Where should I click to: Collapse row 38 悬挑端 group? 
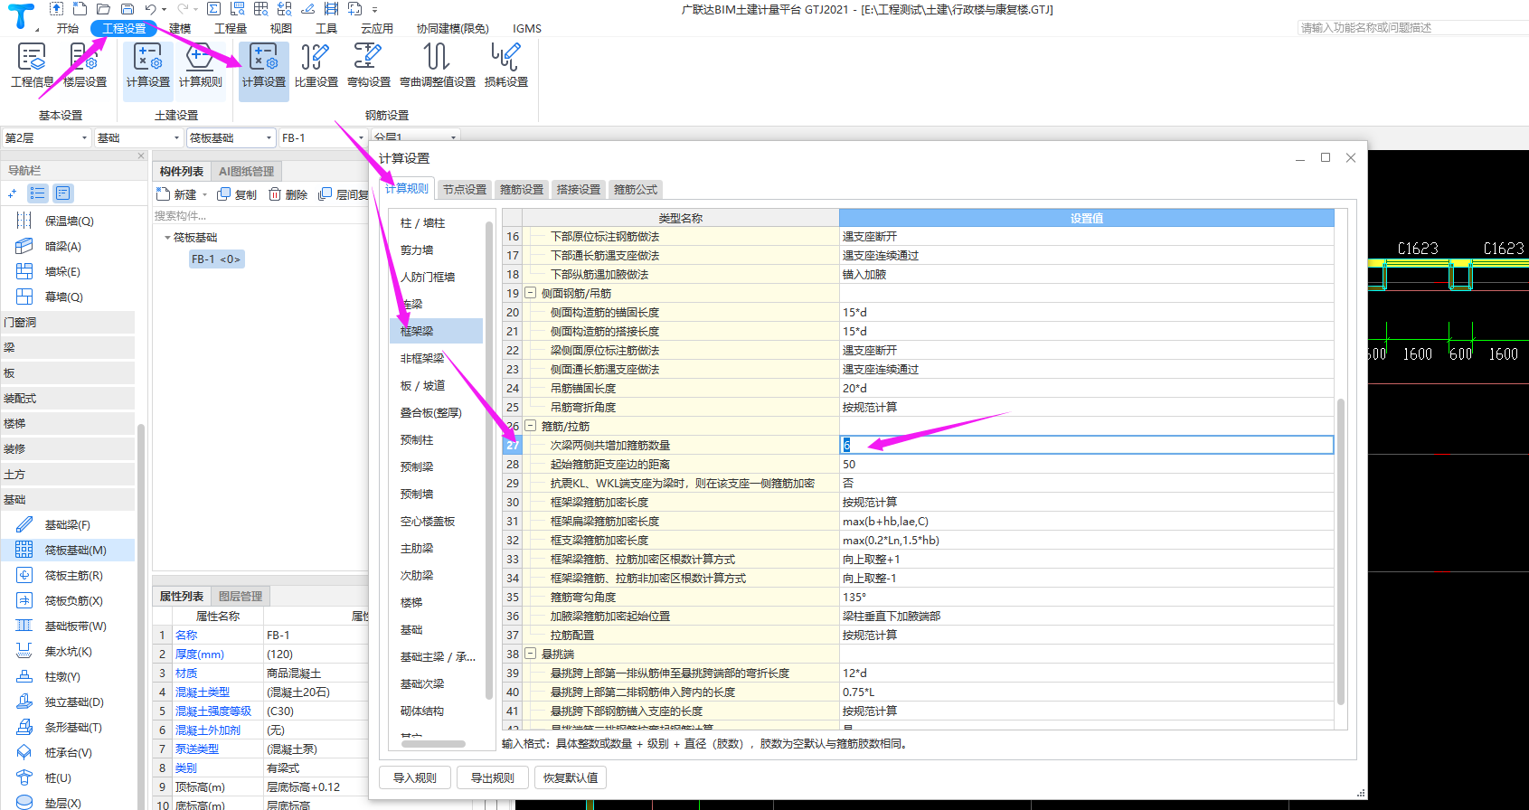(x=531, y=654)
